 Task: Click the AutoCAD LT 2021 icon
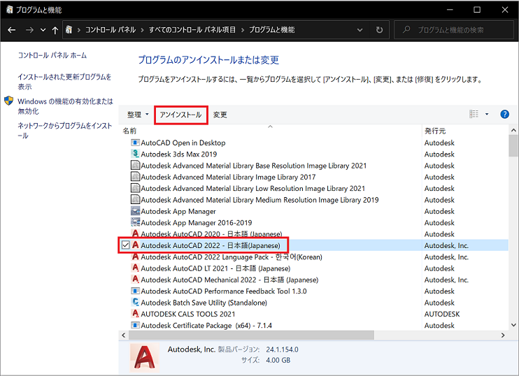pyautogui.click(x=135, y=268)
